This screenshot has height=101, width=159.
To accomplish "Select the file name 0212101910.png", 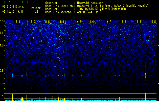I will [13, 7].
